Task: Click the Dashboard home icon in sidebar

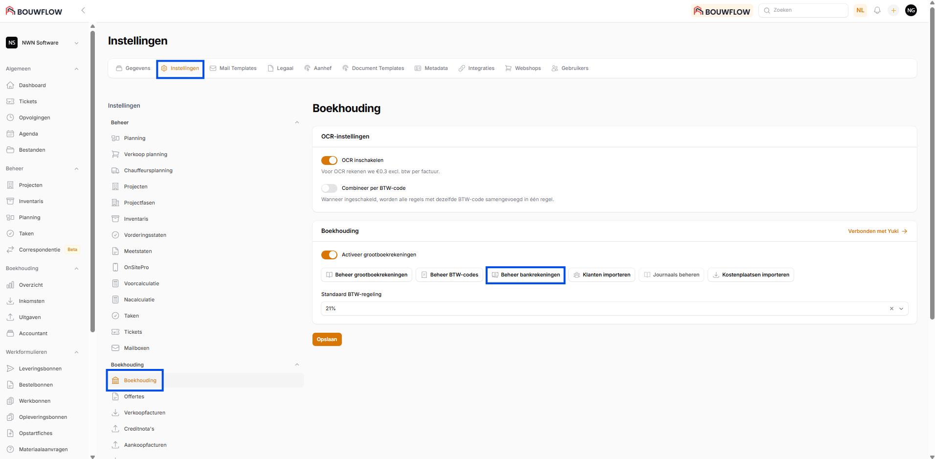Action: [10, 85]
